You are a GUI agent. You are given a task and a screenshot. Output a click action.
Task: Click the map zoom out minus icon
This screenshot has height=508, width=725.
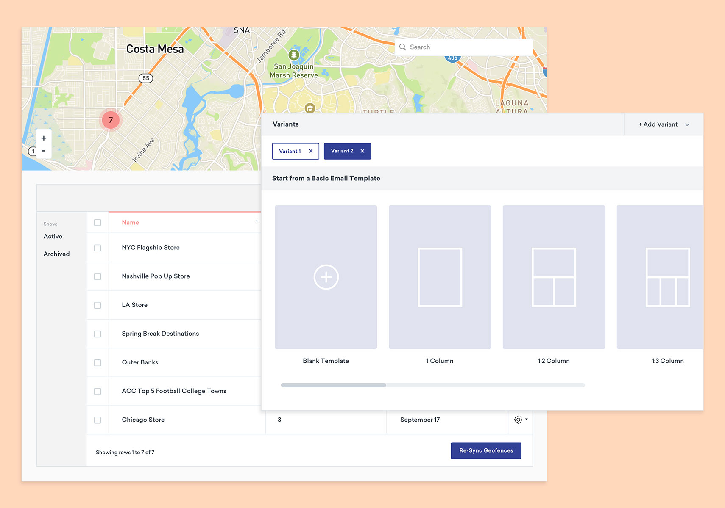pos(44,151)
